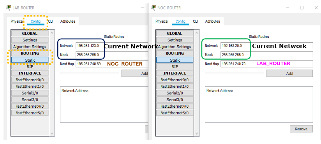Open CLI tab in LAB_ROUTER window
Image resolution: width=321 pixels, height=144 pixels.
[51, 21]
